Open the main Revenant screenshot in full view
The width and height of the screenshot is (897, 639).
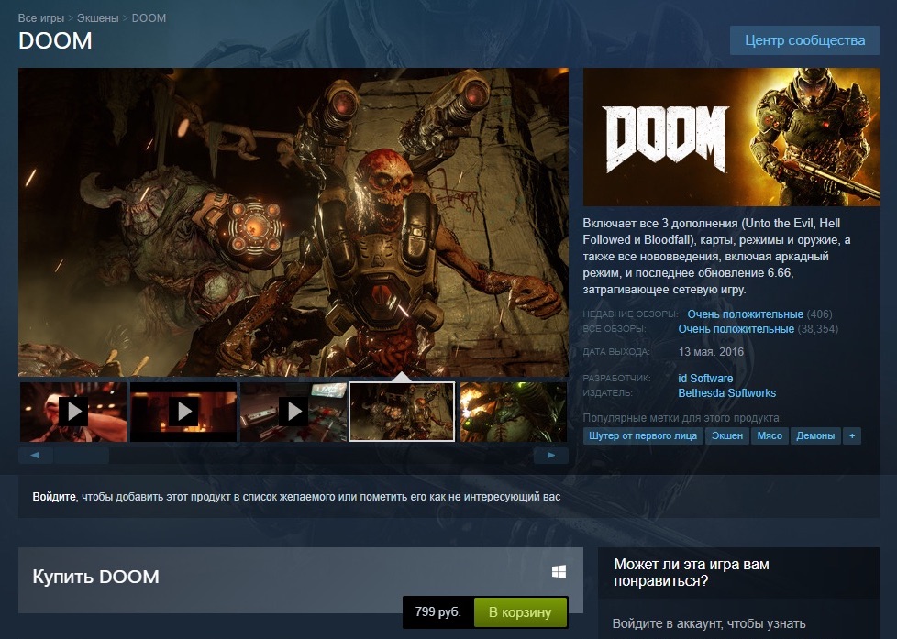[x=293, y=222]
